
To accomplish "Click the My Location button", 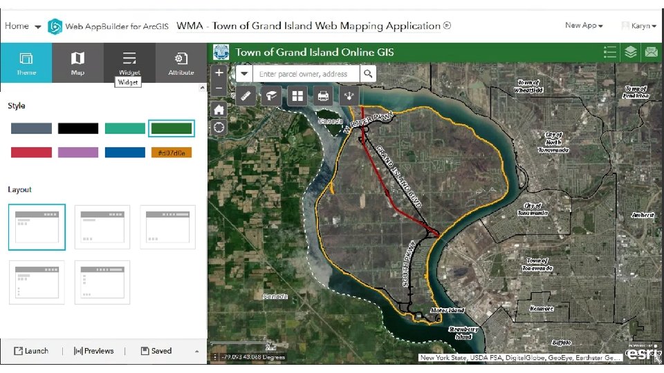I will point(219,127).
